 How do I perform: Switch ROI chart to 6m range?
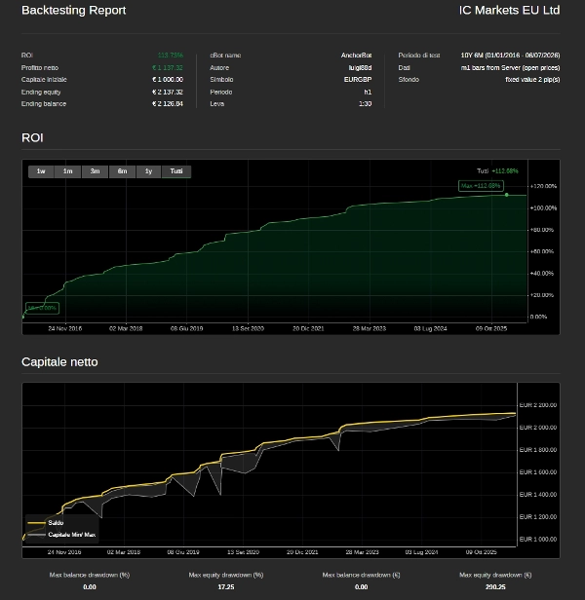[x=122, y=171]
